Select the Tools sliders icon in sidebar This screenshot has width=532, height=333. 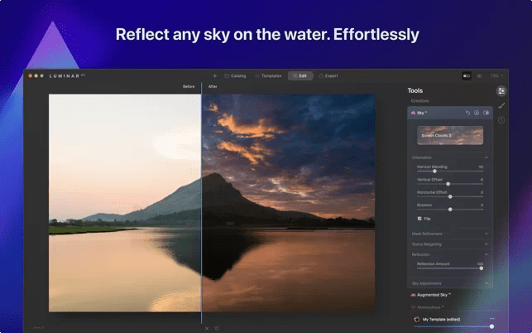pyautogui.click(x=501, y=91)
